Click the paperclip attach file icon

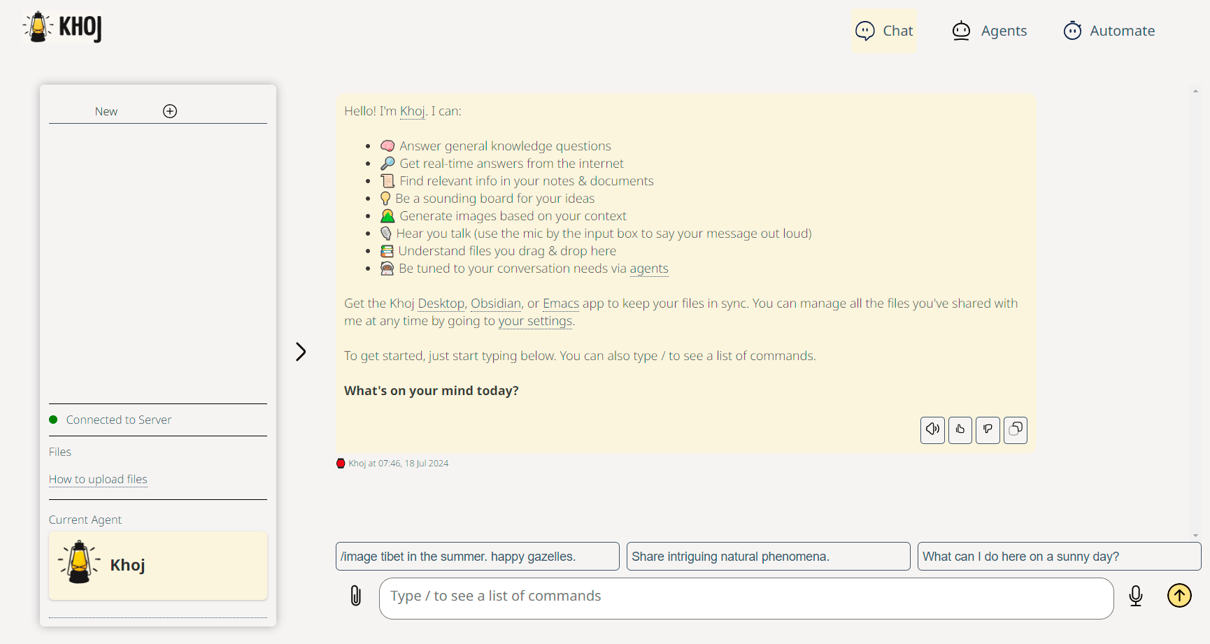coord(356,596)
